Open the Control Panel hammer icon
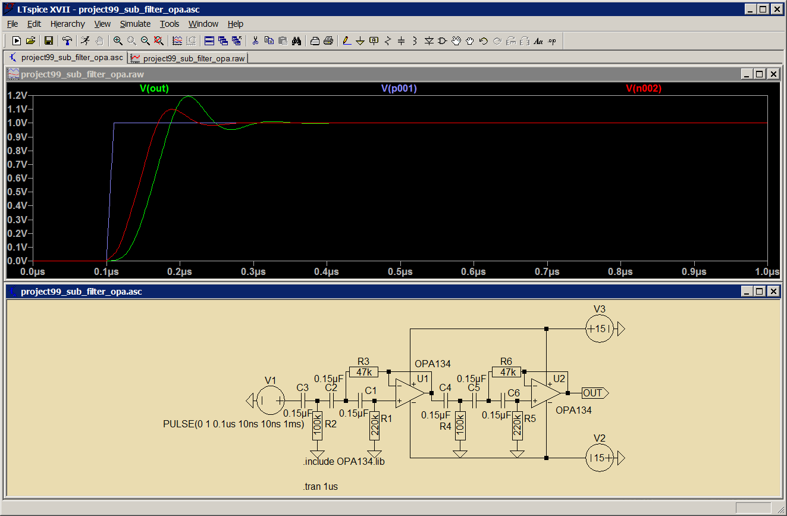This screenshot has height=516, width=787. [67, 40]
